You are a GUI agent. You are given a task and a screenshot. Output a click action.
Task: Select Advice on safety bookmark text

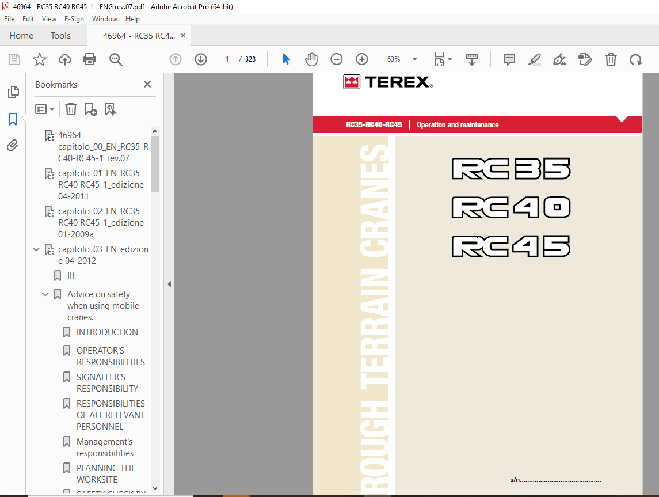(x=103, y=306)
